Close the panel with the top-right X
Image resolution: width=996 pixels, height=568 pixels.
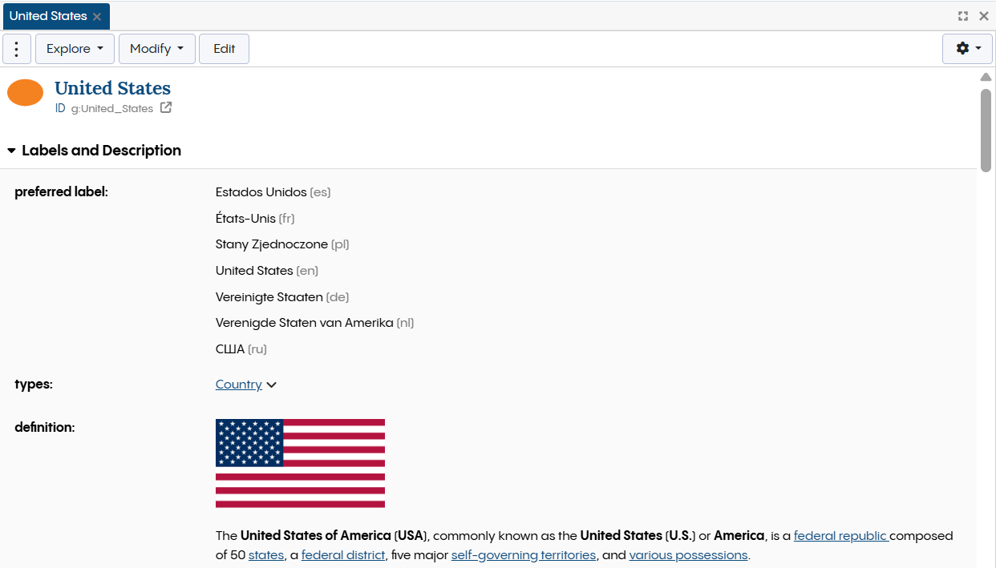click(x=984, y=16)
